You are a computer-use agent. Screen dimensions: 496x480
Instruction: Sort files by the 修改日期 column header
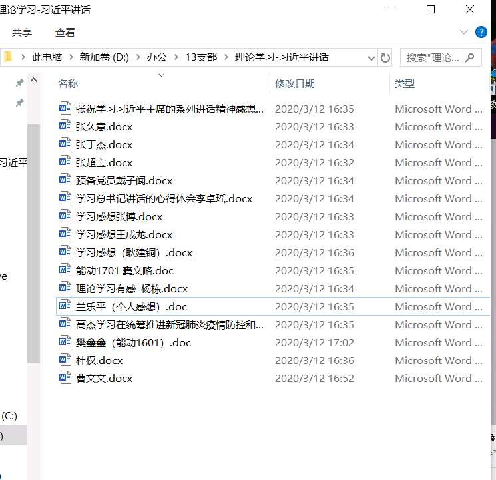(295, 83)
